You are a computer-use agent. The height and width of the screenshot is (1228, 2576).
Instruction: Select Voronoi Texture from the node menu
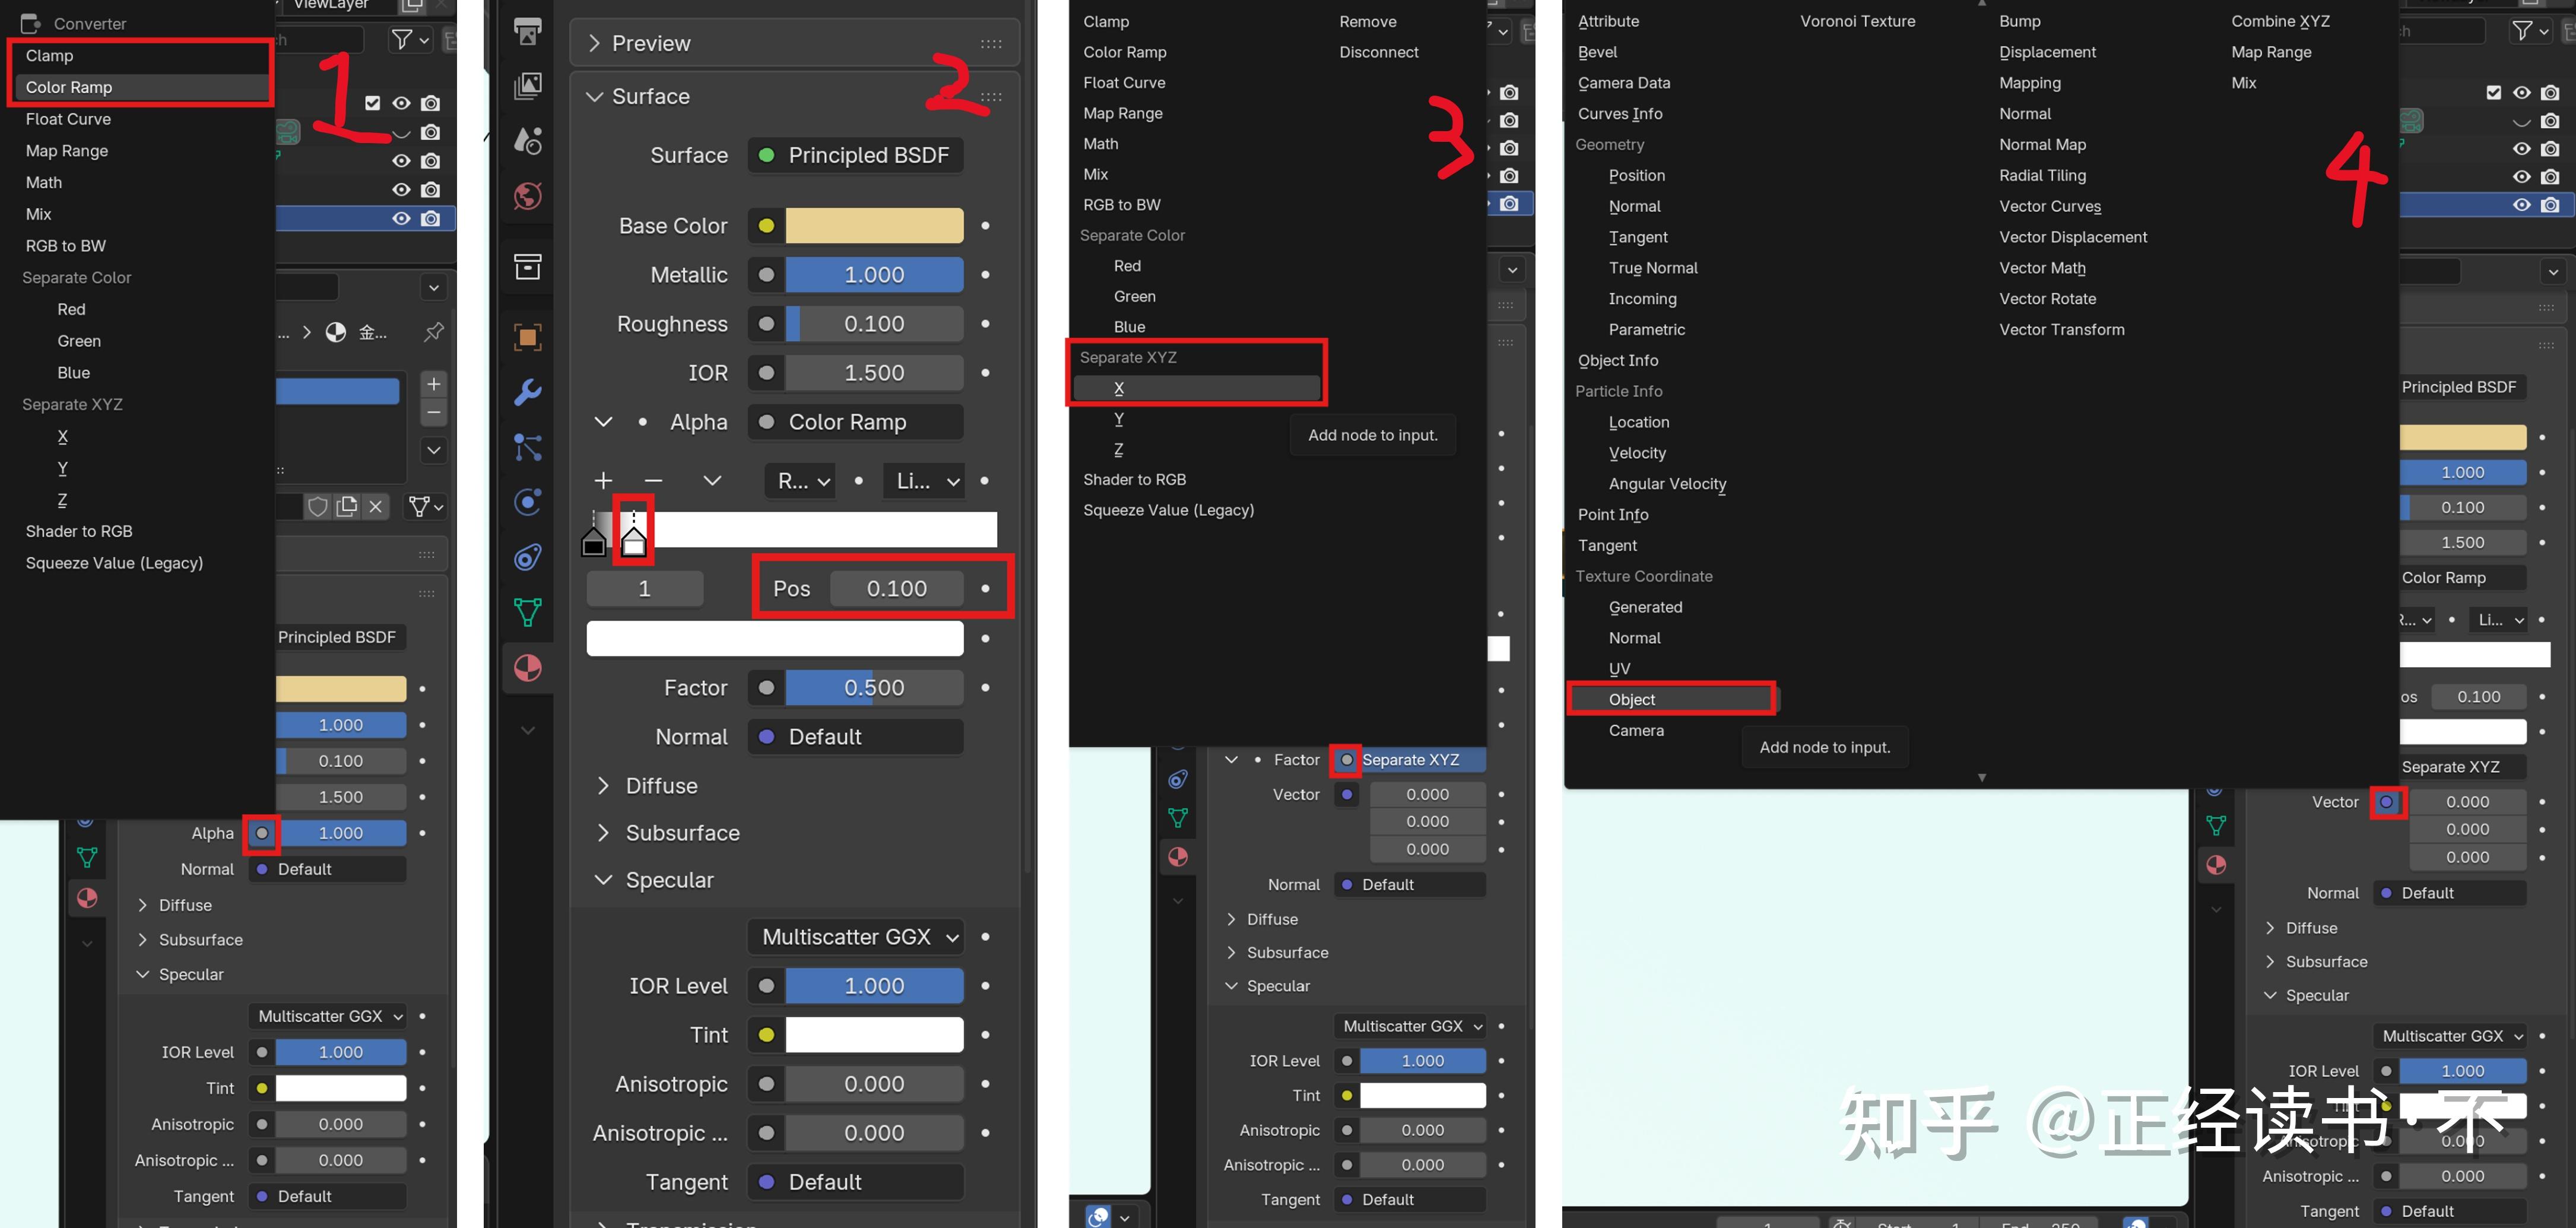point(1857,21)
